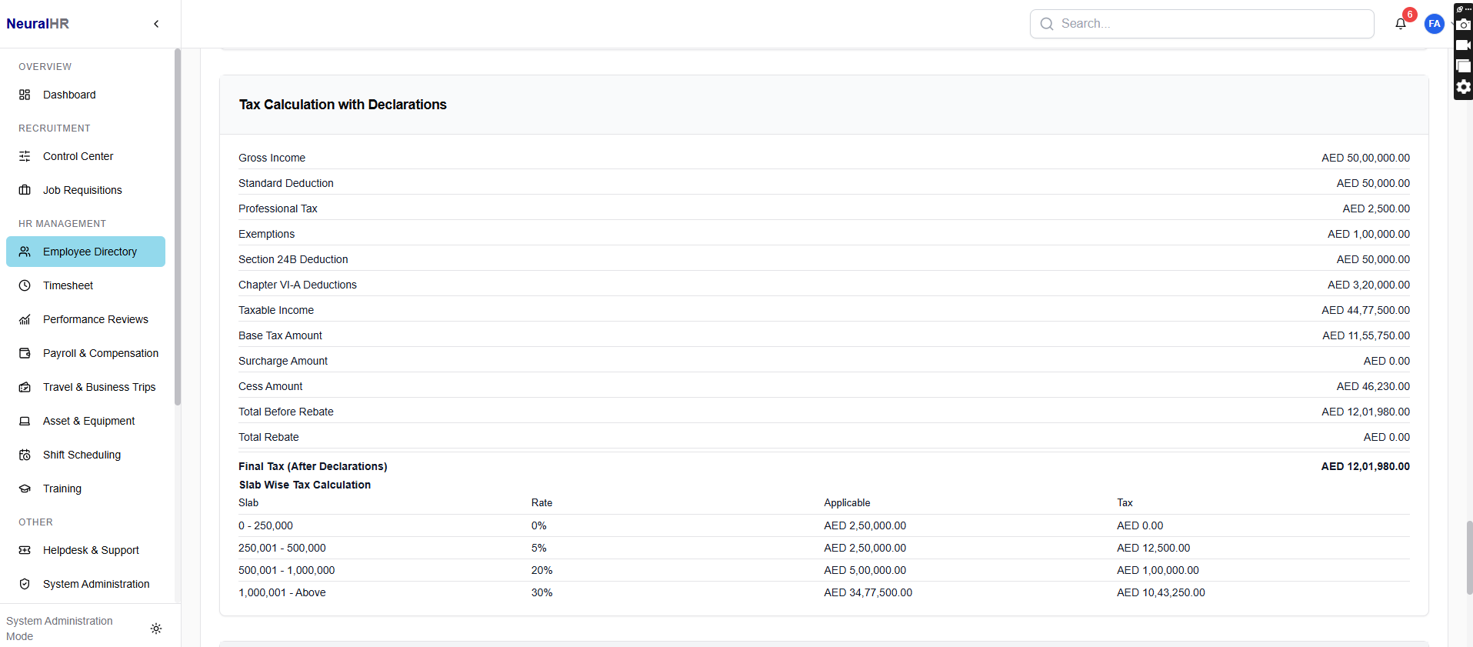Screen dimensions: 1473x647
Task: Click the video record icon
Action: [1463, 45]
